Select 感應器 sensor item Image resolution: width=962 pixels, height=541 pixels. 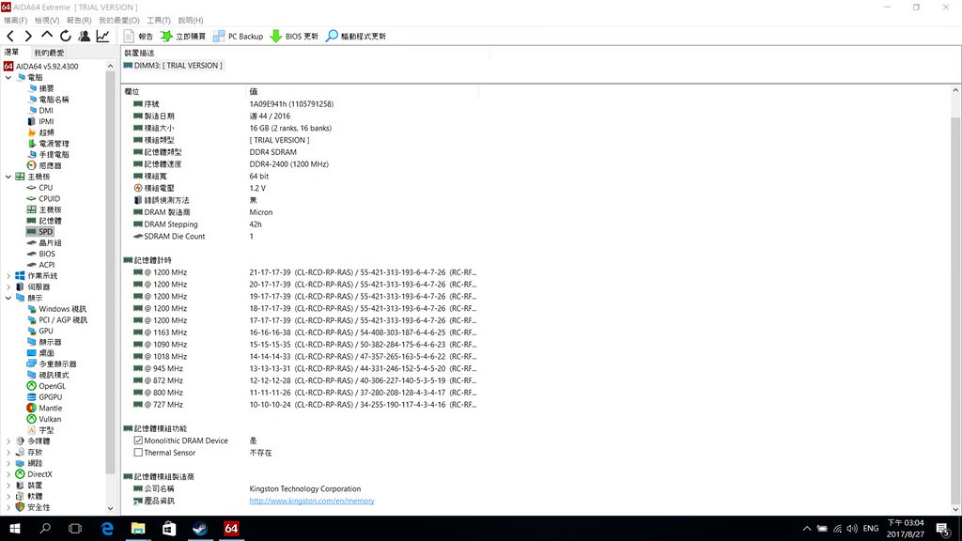coord(51,165)
